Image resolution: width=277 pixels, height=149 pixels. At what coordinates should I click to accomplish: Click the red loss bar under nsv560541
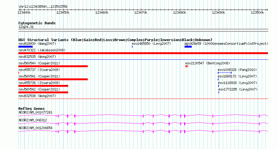click(x=53, y=79)
